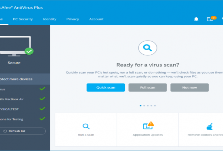This screenshot has height=151, width=223.
Task: Start a Full scan
Action: [x=147, y=87]
